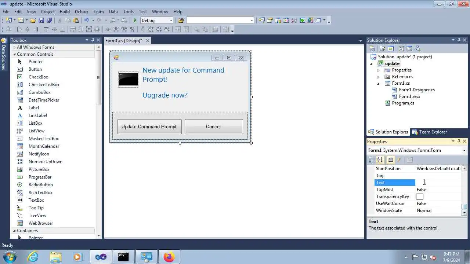470x264 pixels.
Task: Click the Windows Start button
Action: pyautogui.click(x=10, y=257)
